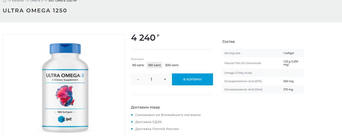Image resolution: width=342 pixels, height=136 pixels.
Task: Click Самовывоз из ближайшего магазина list item
Action: tap(168, 115)
